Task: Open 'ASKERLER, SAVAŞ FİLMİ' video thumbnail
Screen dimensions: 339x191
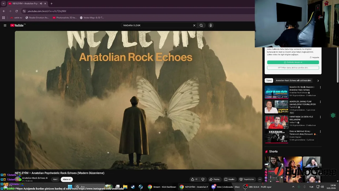Action: (x=276, y=107)
